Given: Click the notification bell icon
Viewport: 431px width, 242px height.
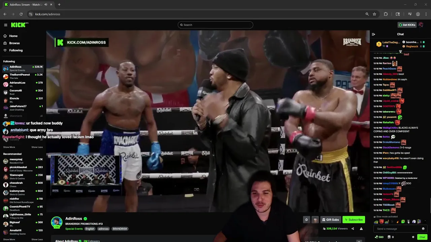Looking at the screenshot, I should (306, 220).
